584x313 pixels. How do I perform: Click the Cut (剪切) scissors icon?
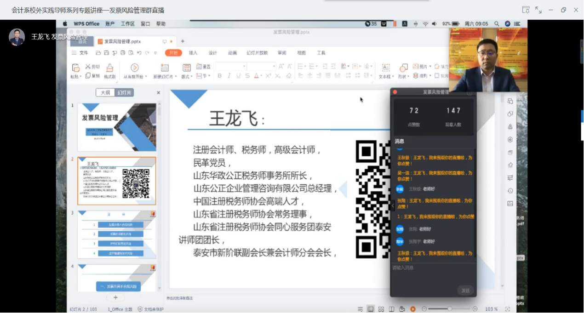pyautogui.click(x=88, y=67)
